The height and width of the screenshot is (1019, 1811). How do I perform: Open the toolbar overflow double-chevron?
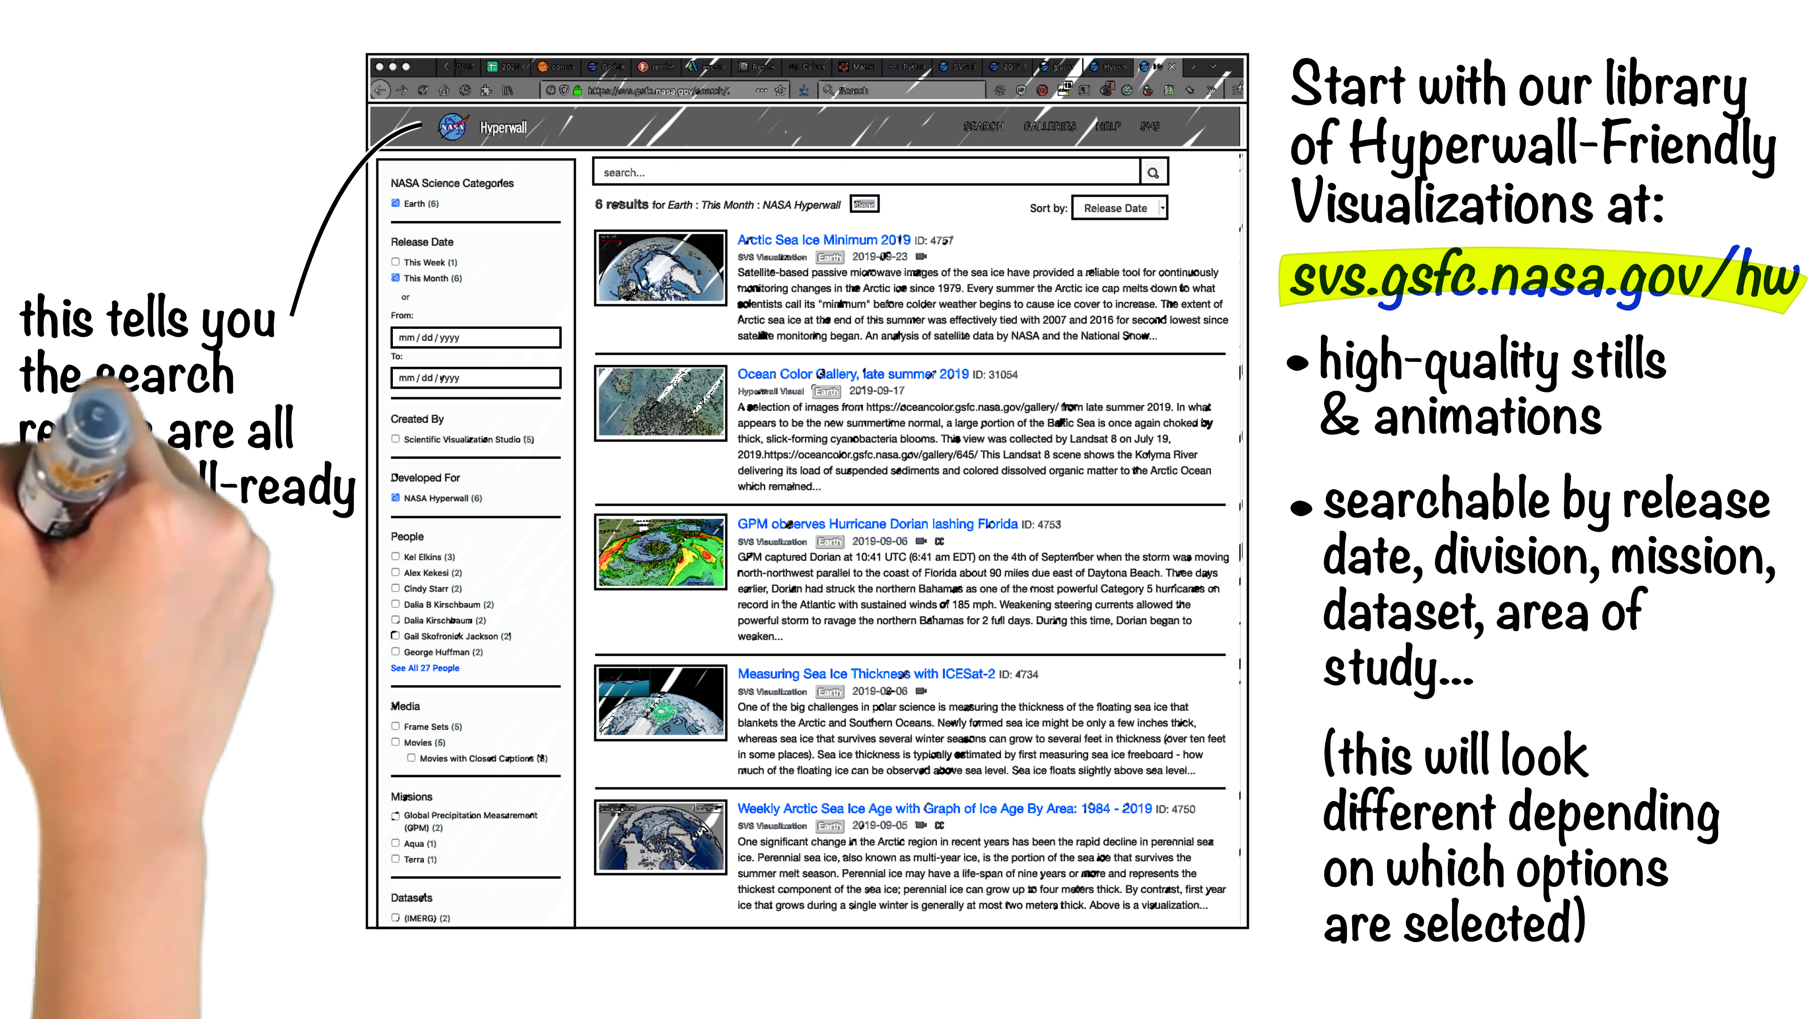[1211, 90]
